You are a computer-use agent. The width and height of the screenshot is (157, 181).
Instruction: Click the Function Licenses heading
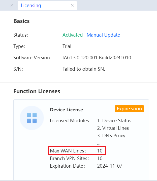(x=37, y=91)
